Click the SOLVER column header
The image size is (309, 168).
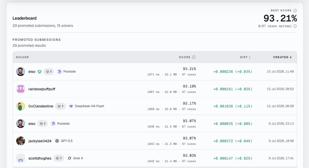[x=22, y=57]
